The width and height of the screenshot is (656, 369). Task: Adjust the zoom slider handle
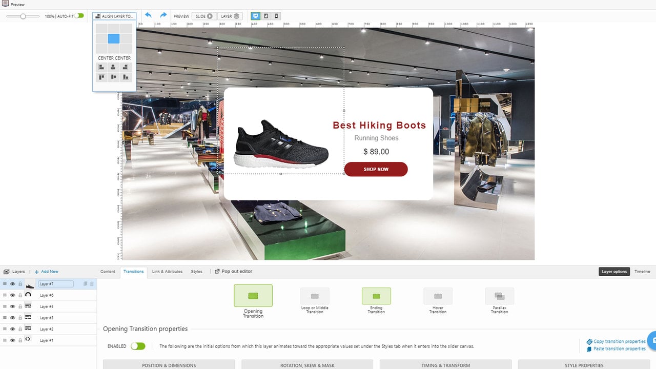[23, 16]
